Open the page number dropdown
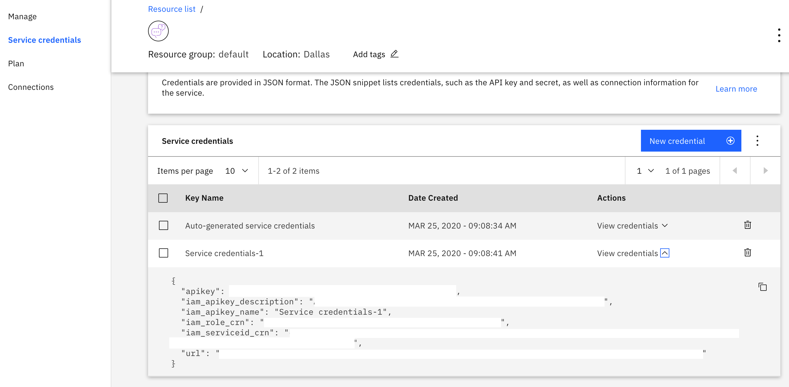Image resolution: width=789 pixels, height=387 pixels. pos(645,171)
